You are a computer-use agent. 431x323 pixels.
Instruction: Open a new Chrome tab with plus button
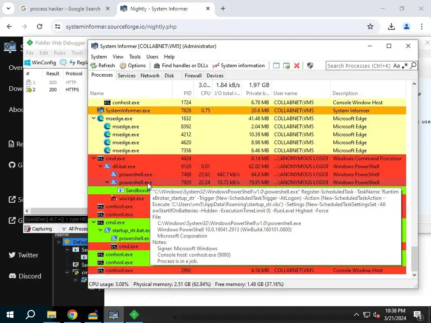223,9
